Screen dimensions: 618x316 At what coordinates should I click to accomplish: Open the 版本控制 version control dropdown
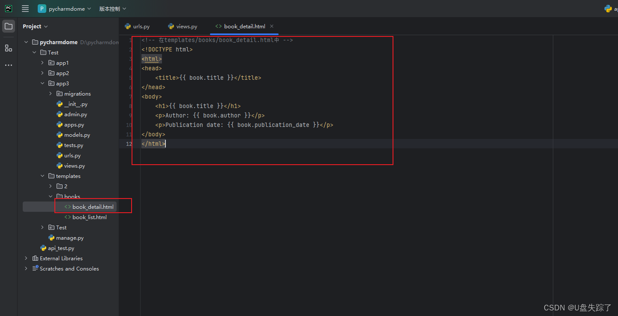pos(112,8)
